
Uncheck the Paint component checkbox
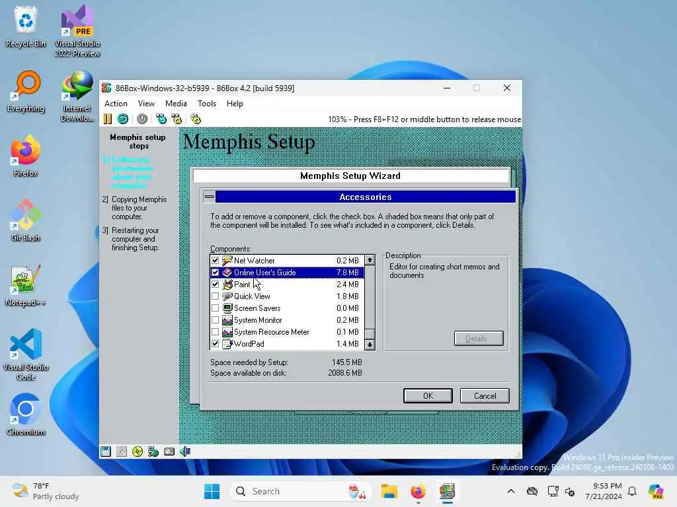[x=215, y=285]
